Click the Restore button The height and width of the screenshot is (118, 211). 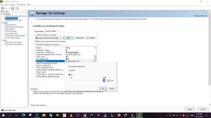91,38
